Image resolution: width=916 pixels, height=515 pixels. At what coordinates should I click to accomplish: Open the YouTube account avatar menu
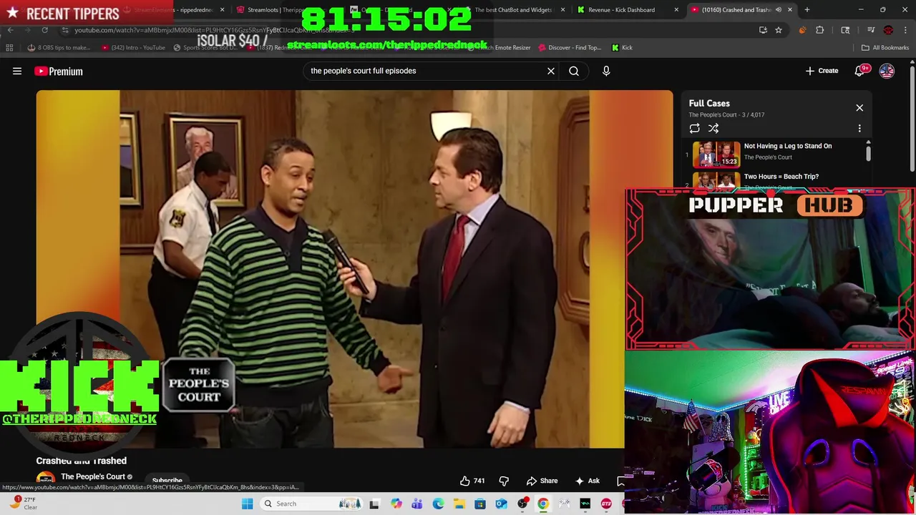coord(887,71)
